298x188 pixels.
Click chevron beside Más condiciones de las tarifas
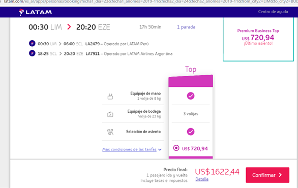[x=160, y=150]
